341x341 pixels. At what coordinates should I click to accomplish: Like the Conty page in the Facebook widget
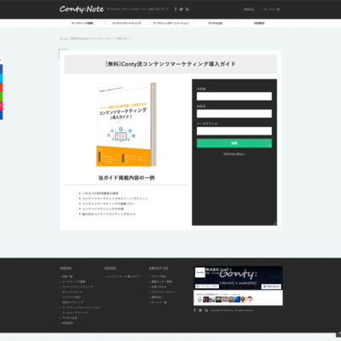coord(207,286)
